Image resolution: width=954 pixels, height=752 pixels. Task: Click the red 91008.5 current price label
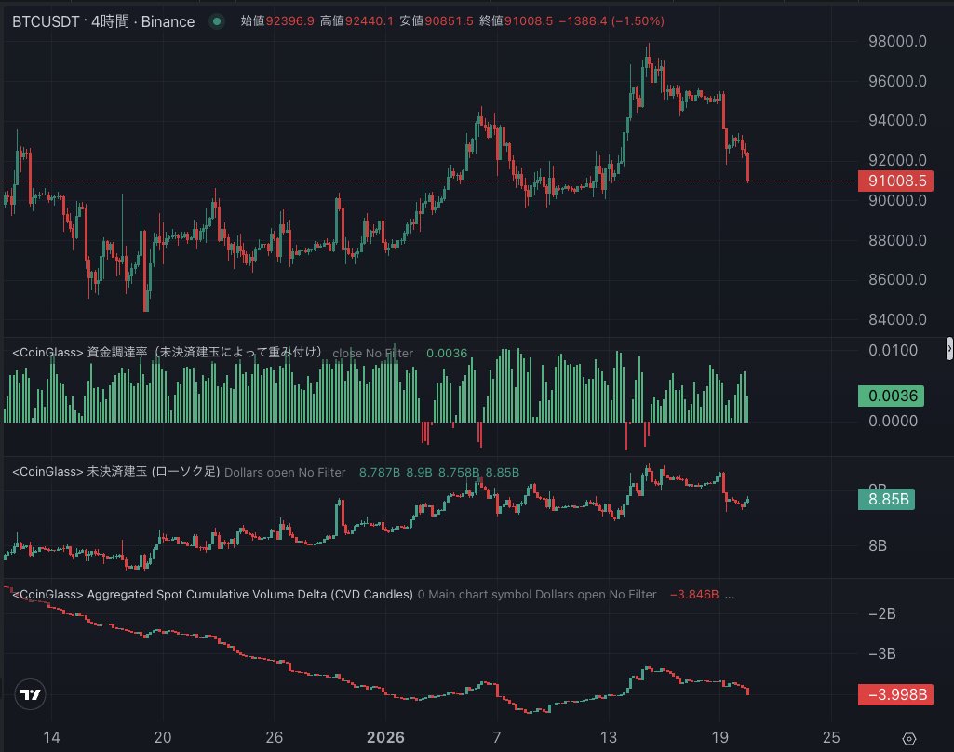(x=894, y=181)
